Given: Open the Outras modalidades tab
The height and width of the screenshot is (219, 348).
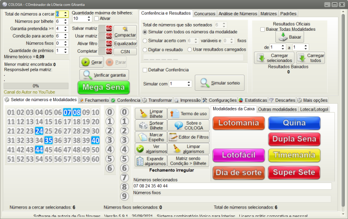Looking at the screenshot, I should click(277, 110).
